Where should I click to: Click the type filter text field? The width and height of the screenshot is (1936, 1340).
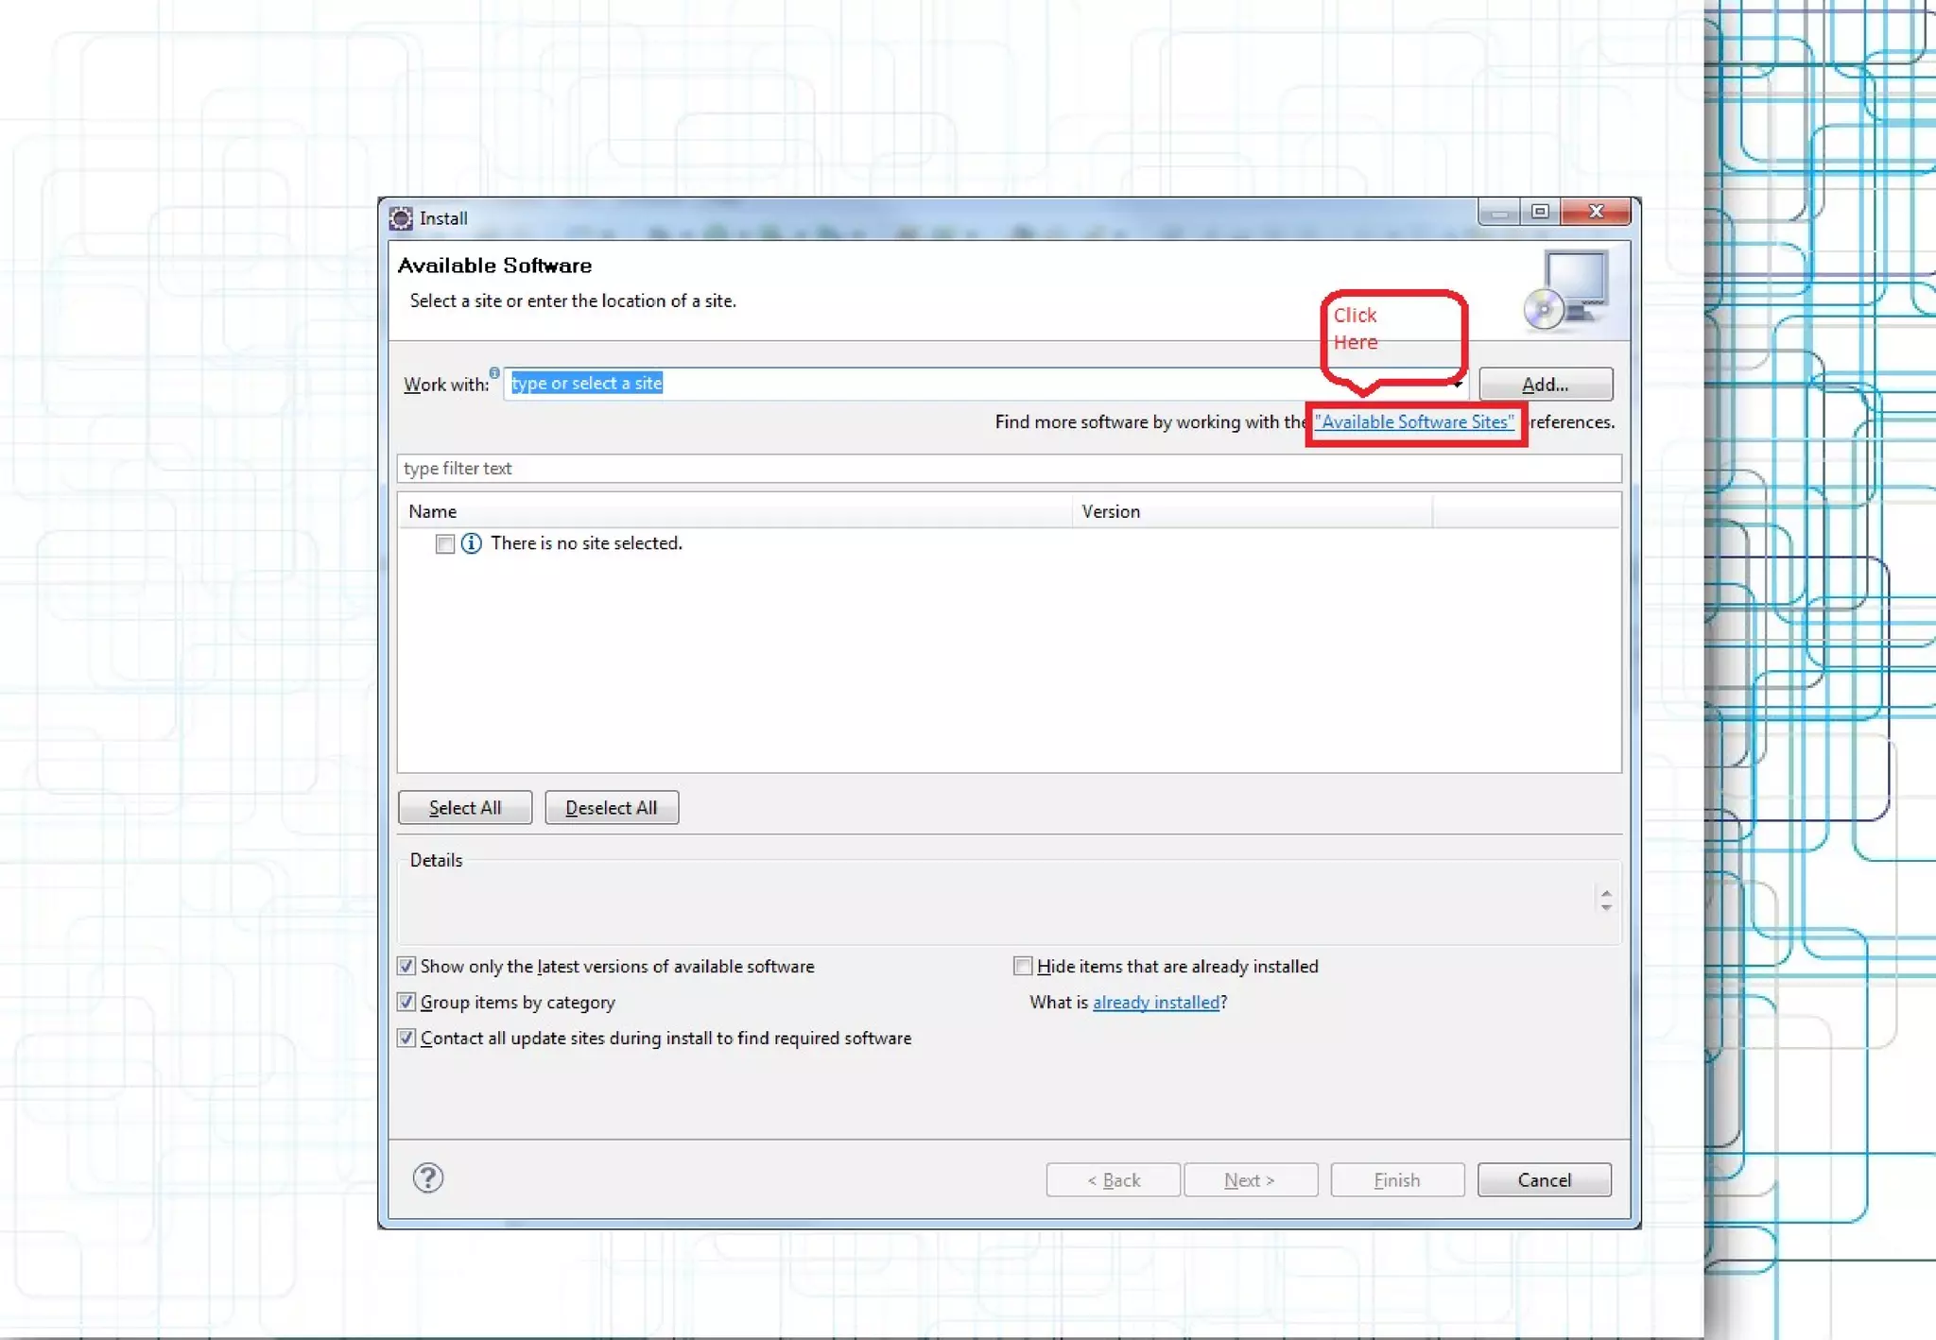pyautogui.click(x=1008, y=469)
